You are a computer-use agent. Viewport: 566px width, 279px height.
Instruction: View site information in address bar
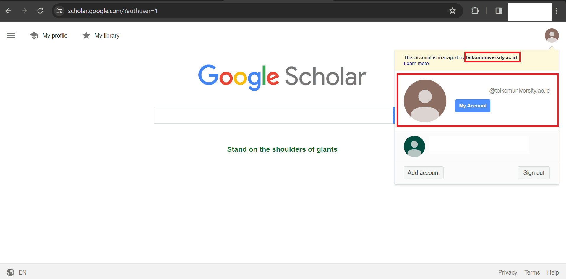pyautogui.click(x=59, y=11)
